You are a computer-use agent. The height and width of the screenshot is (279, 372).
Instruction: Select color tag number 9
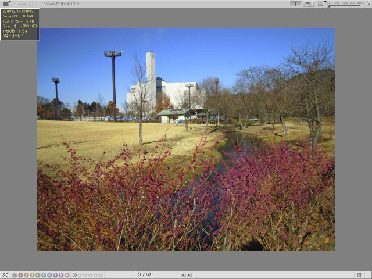coord(67,275)
